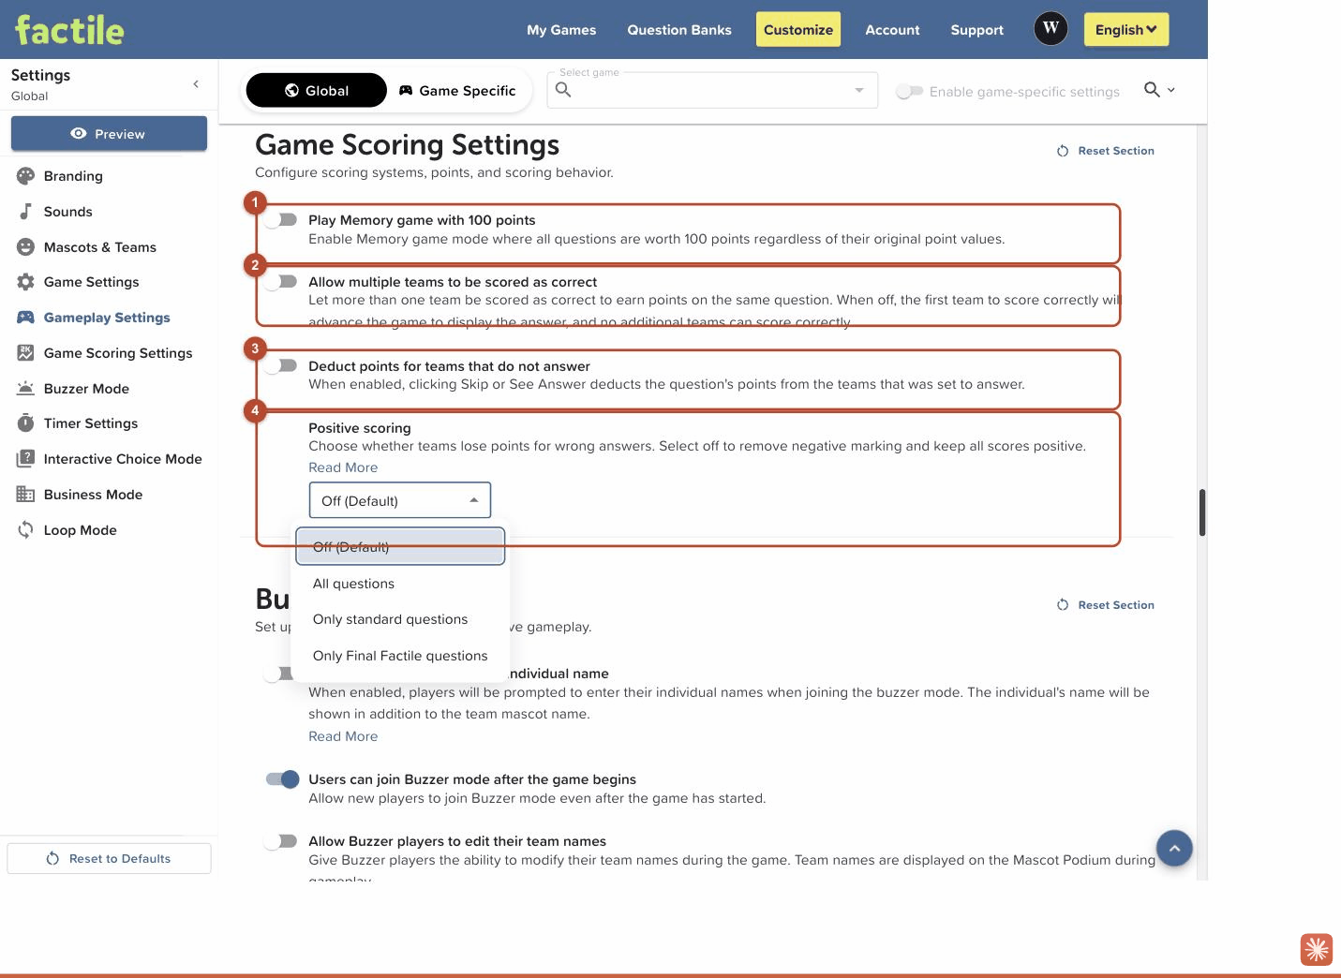Open Loop Mode via its loop icon
The image size is (1341, 978).
[25, 530]
